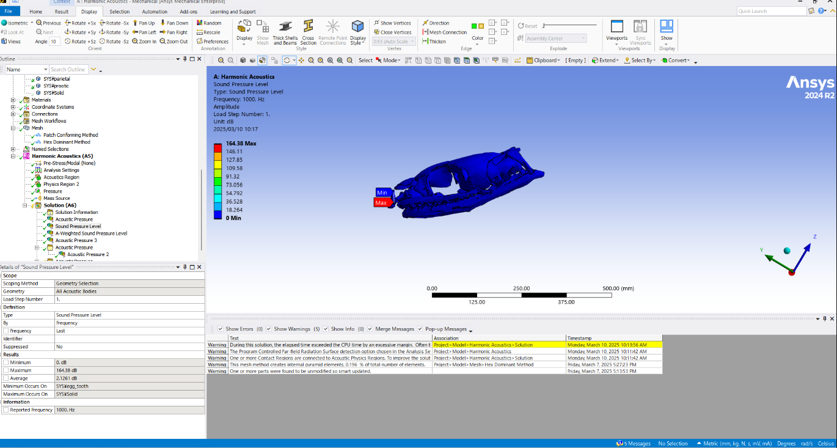Click the Search Outline field
This screenshot has width=837, height=448.
(68, 69)
